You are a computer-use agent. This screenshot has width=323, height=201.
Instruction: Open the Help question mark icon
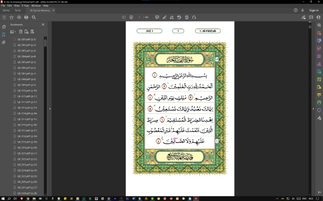(x=296, y=10)
